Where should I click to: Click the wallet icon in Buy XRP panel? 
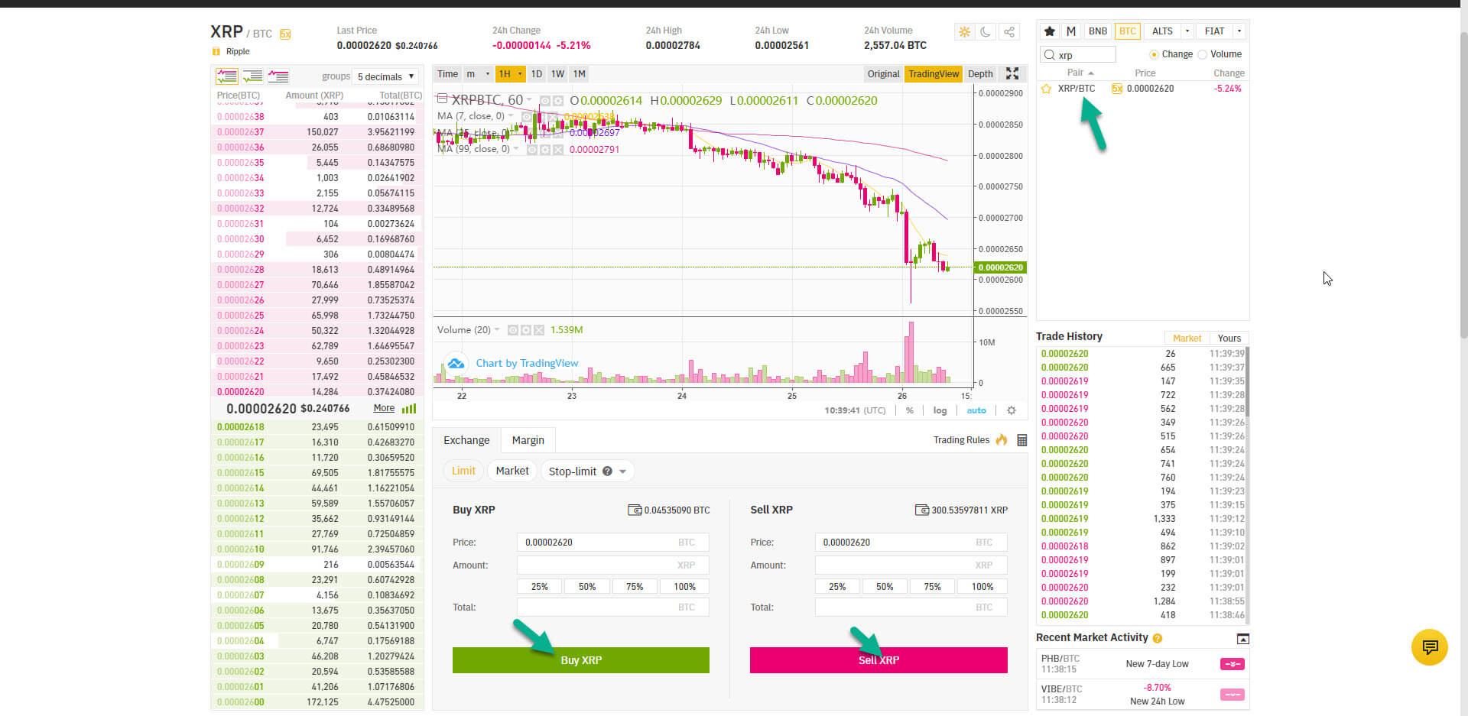[635, 510]
